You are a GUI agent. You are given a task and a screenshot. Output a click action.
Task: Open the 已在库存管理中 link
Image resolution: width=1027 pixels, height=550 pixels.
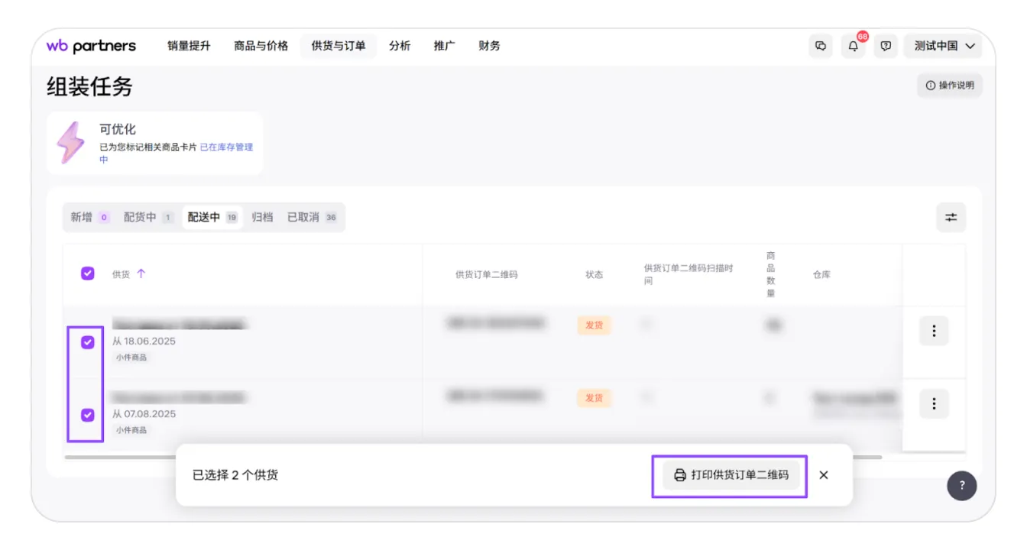click(x=226, y=147)
